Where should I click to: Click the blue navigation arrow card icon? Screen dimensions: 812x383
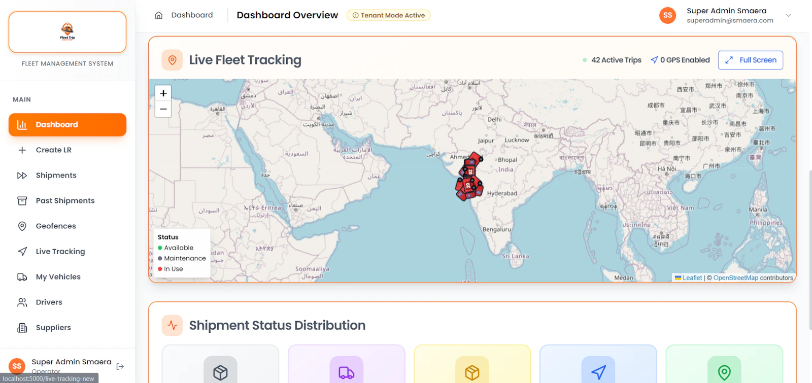click(x=598, y=372)
